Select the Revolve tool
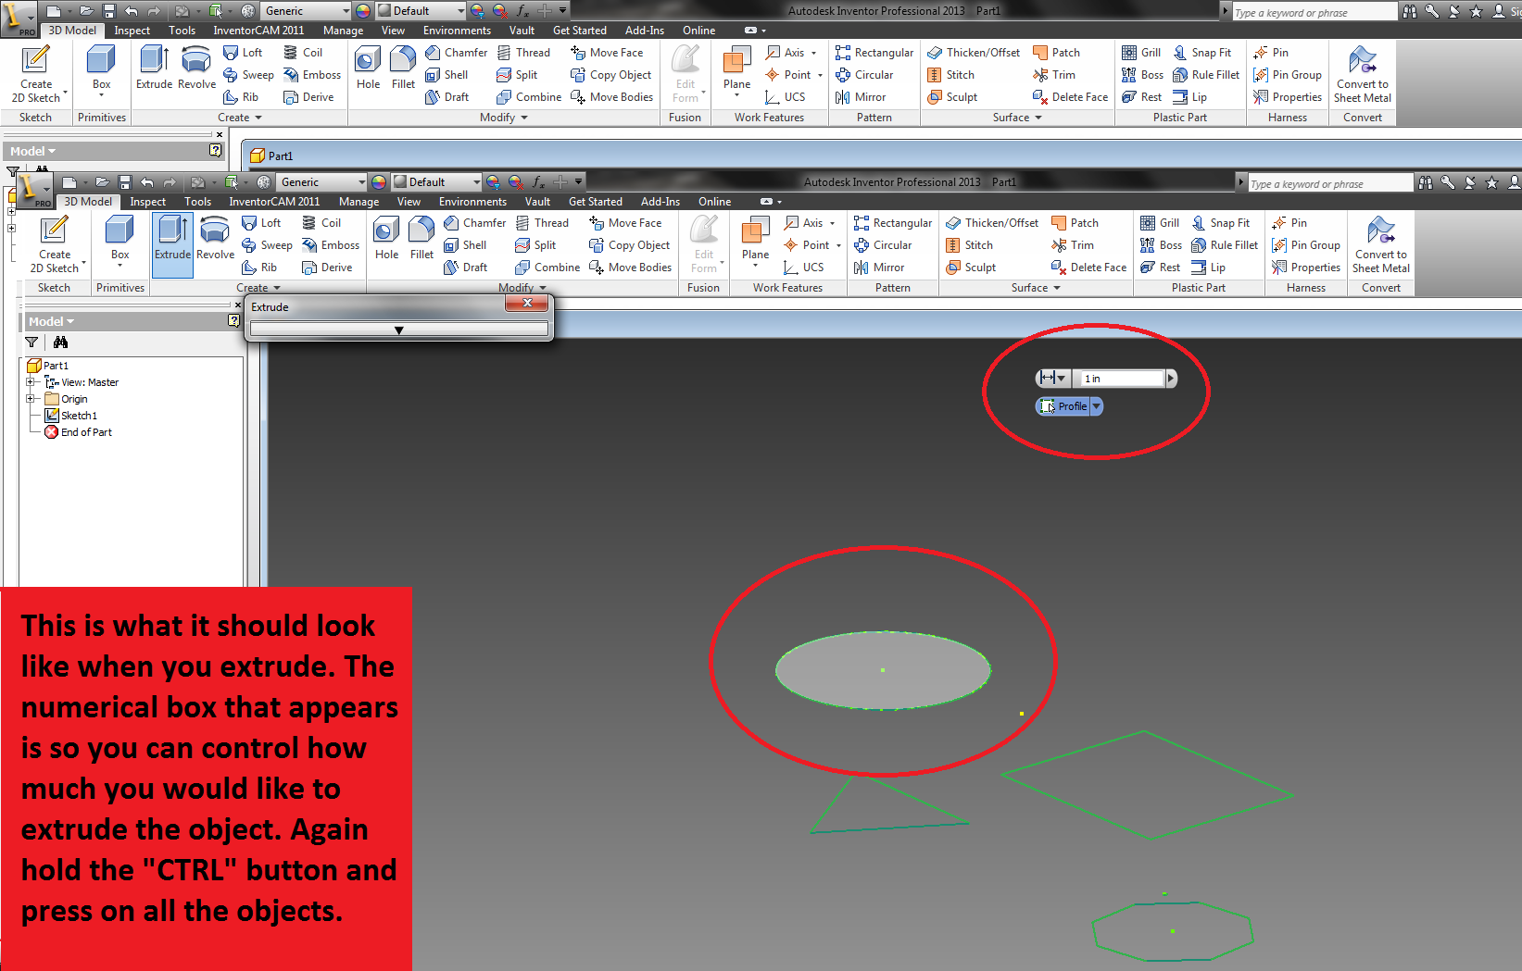Image resolution: width=1522 pixels, height=971 pixels. (x=215, y=241)
